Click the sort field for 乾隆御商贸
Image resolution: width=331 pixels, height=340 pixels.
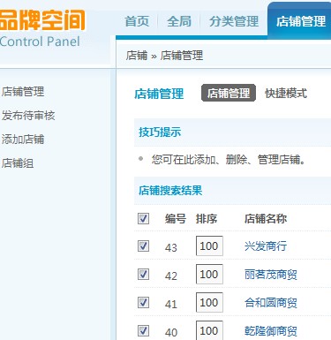(x=209, y=330)
